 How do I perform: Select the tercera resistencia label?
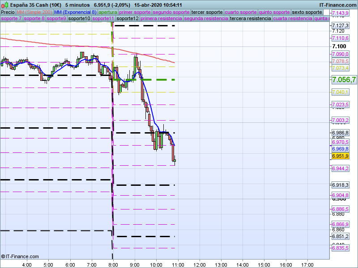click(249, 19)
